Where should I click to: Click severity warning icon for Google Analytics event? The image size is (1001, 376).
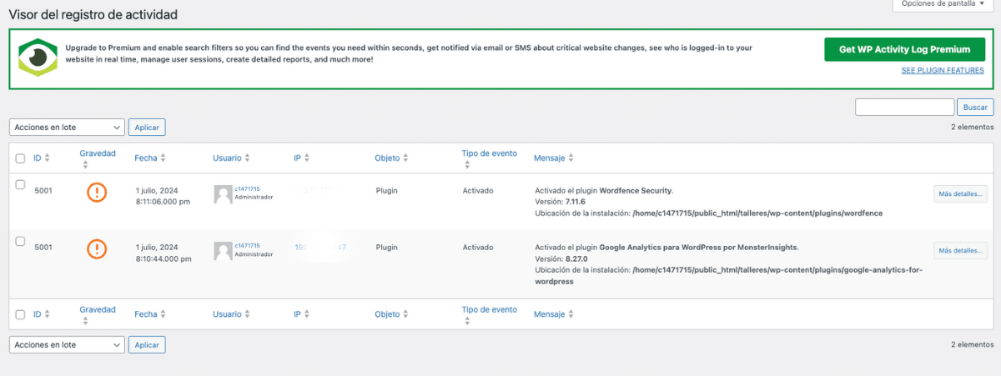coord(98,248)
